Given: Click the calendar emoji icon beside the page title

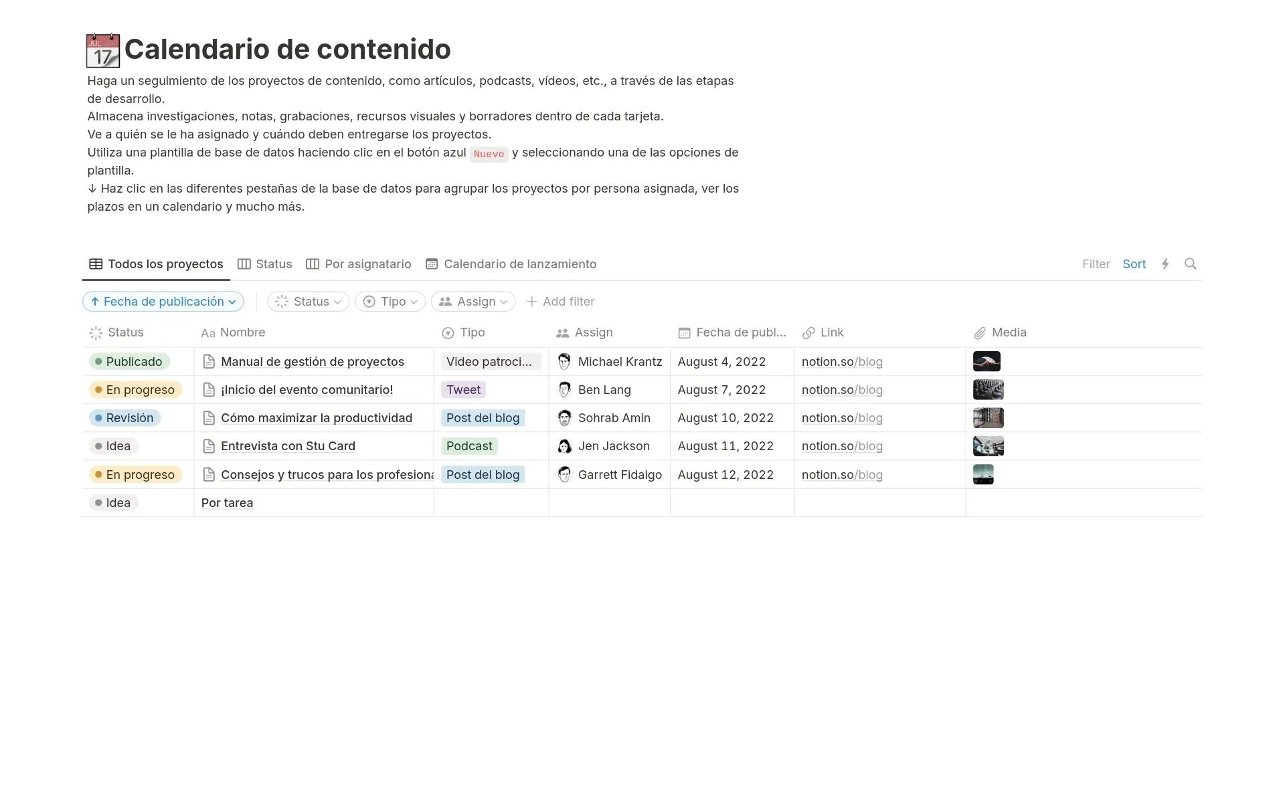Looking at the screenshot, I should 102,49.
